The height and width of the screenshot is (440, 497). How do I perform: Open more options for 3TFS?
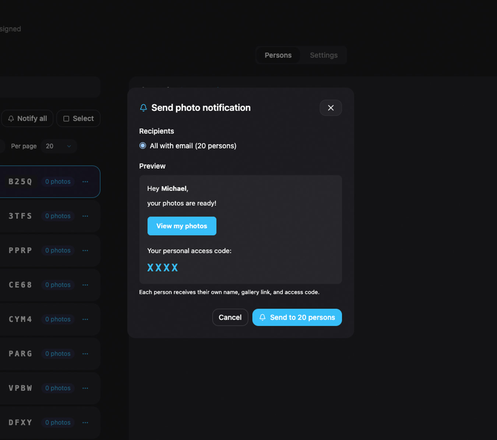85,216
